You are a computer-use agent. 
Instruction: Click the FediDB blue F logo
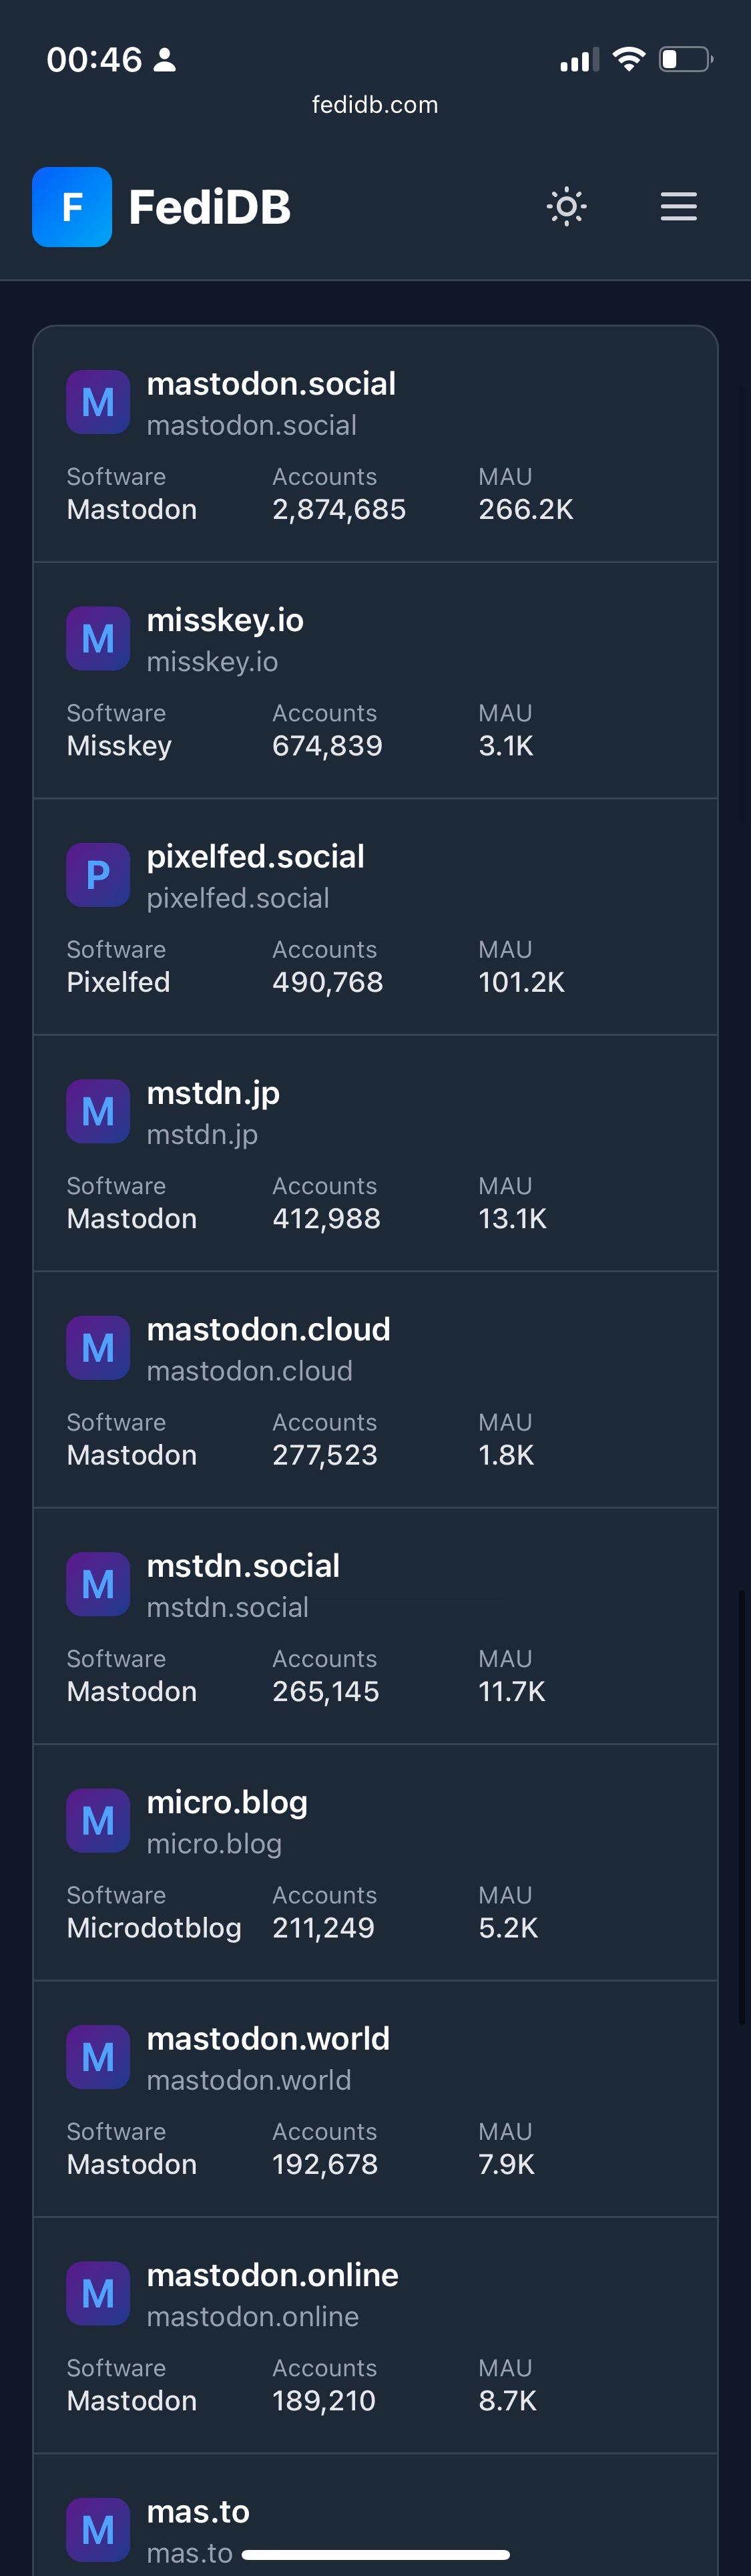(72, 207)
